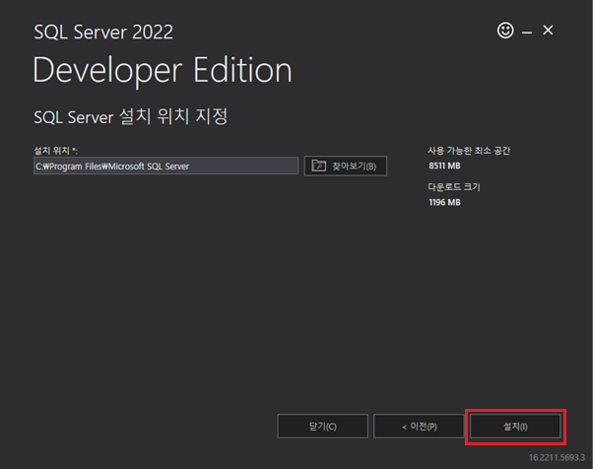
Task: Click the smiley feedback icon
Action: [505, 31]
